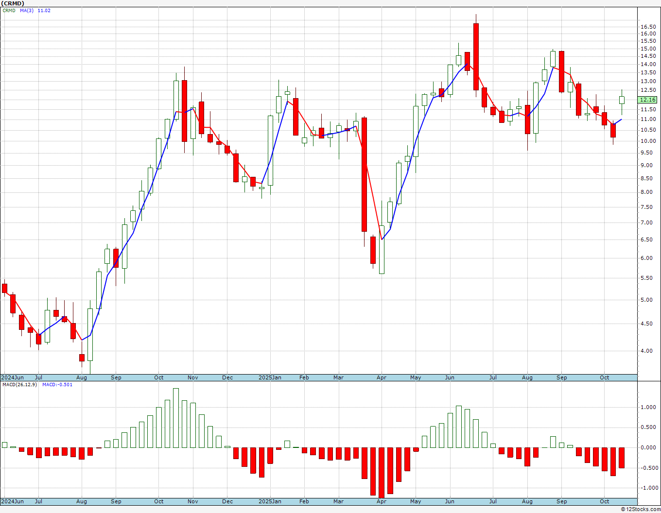Click the tallest red candlestick near 16.50
Screen dimensions: 661x513
coord(476,56)
